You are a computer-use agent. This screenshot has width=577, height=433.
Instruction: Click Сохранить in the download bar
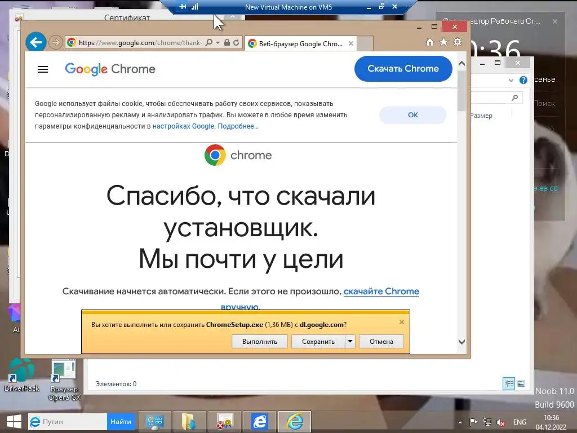318,342
